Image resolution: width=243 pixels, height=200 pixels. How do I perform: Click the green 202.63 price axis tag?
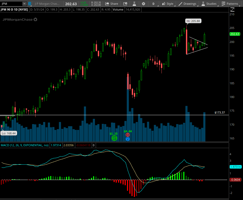coord(235,34)
